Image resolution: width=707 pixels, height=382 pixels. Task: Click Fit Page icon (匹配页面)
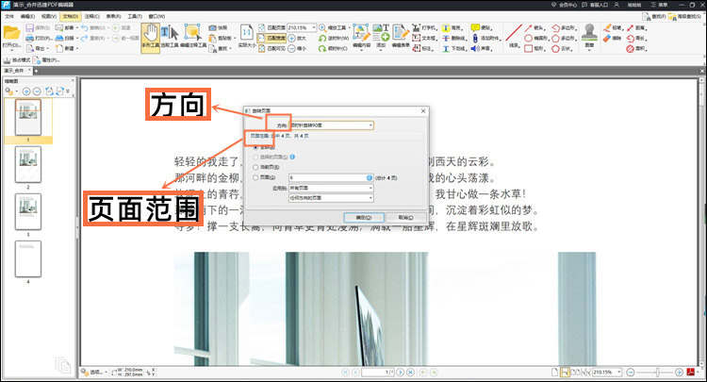click(262, 28)
